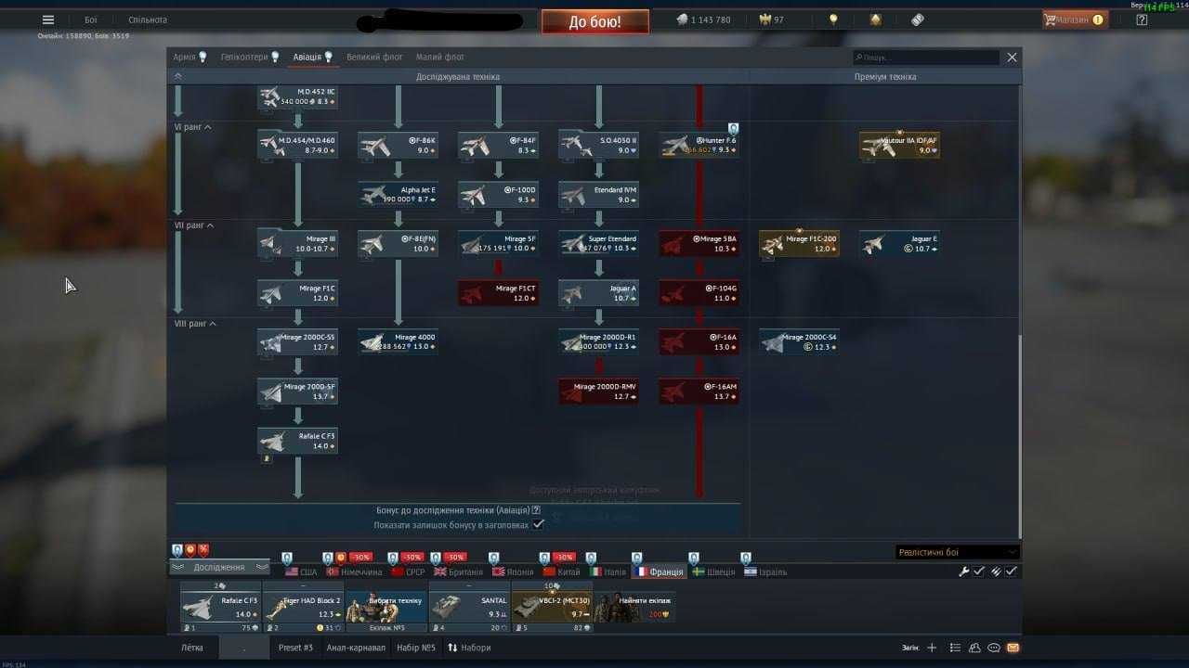Switch to the Армія tab
This screenshot has width=1189, height=668.
pos(189,58)
